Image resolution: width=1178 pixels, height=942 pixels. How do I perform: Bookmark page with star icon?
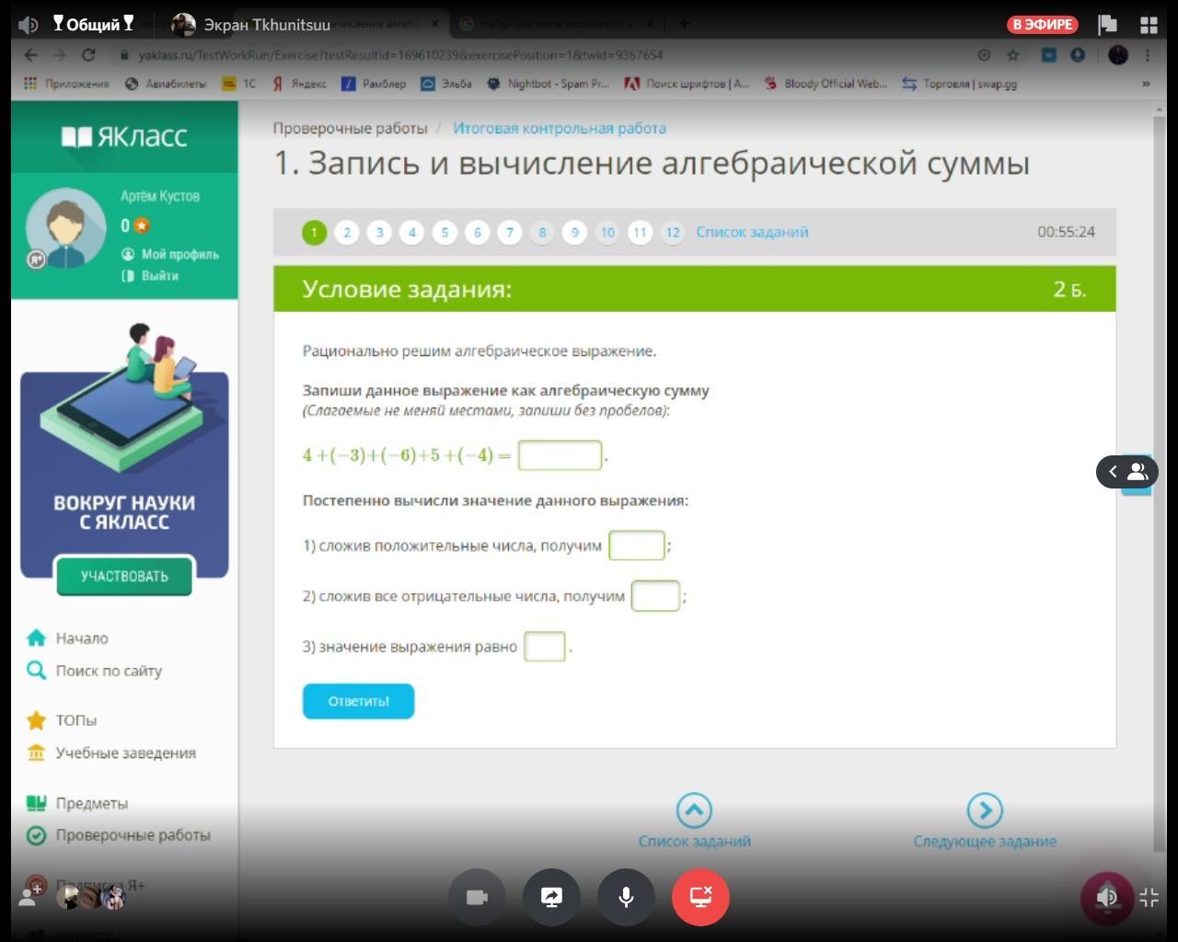click(1013, 55)
